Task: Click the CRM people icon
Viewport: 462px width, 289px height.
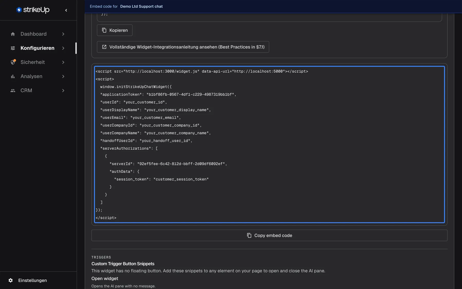Action: pos(13,90)
